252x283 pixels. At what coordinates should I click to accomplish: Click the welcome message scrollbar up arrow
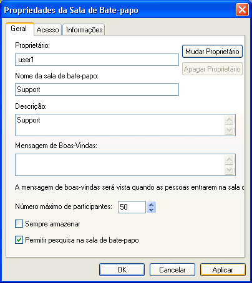point(230,160)
